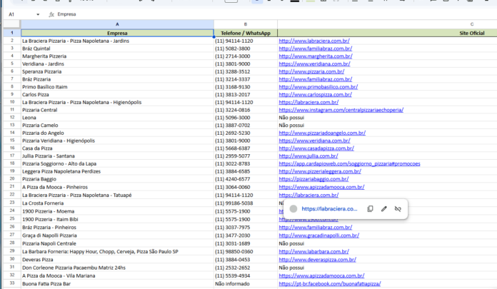497x289 pixels.
Task: Click the Site Oficial header cell
Action: point(471,33)
